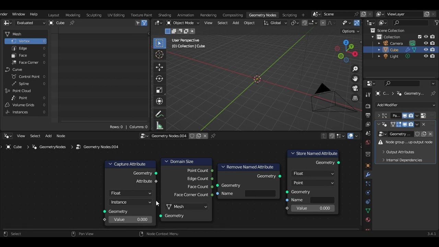This screenshot has height=247, width=439.
Task: Open the Modifier properties wrench tab
Action: click(x=368, y=175)
